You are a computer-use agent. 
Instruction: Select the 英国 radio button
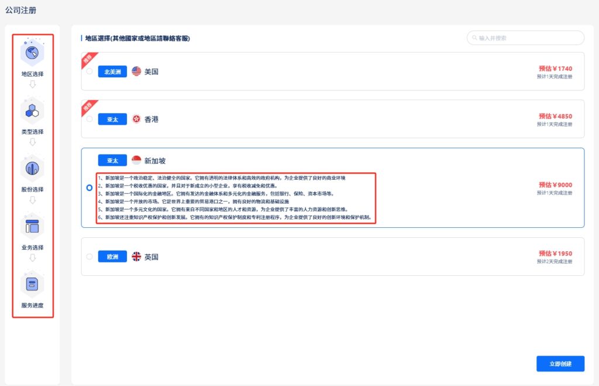pos(89,257)
